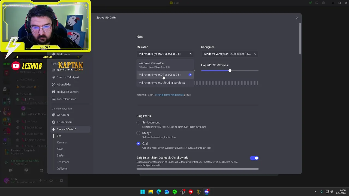This screenshot has width=349, height=196.
Task: Choose Windows Varsayılanı microphone option
Action: pos(165,65)
